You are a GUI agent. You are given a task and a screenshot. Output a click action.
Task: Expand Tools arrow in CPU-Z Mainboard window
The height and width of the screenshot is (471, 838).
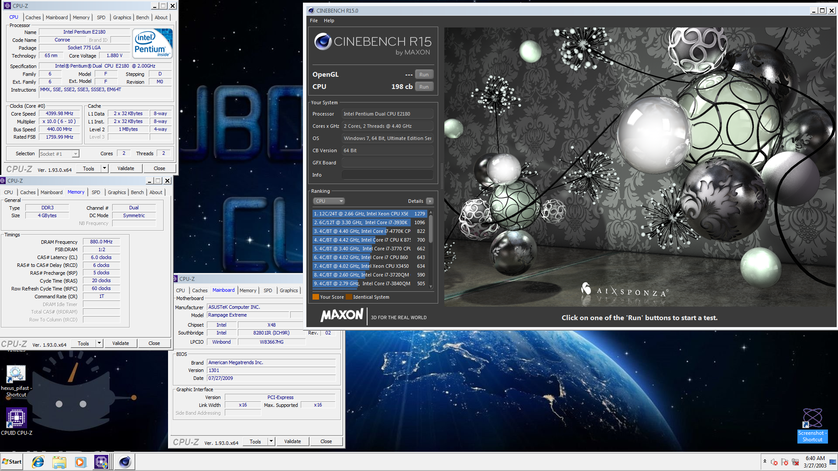[x=271, y=441]
